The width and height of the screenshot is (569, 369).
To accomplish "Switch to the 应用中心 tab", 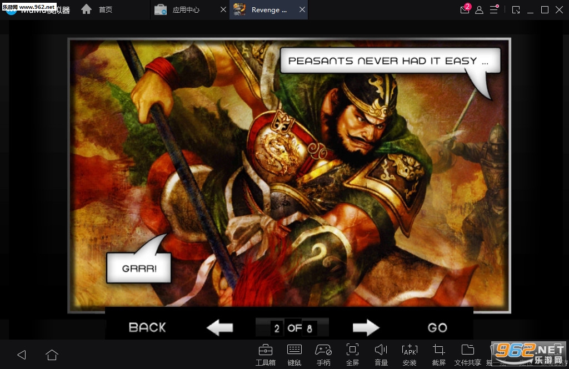I will click(x=186, y=10).
